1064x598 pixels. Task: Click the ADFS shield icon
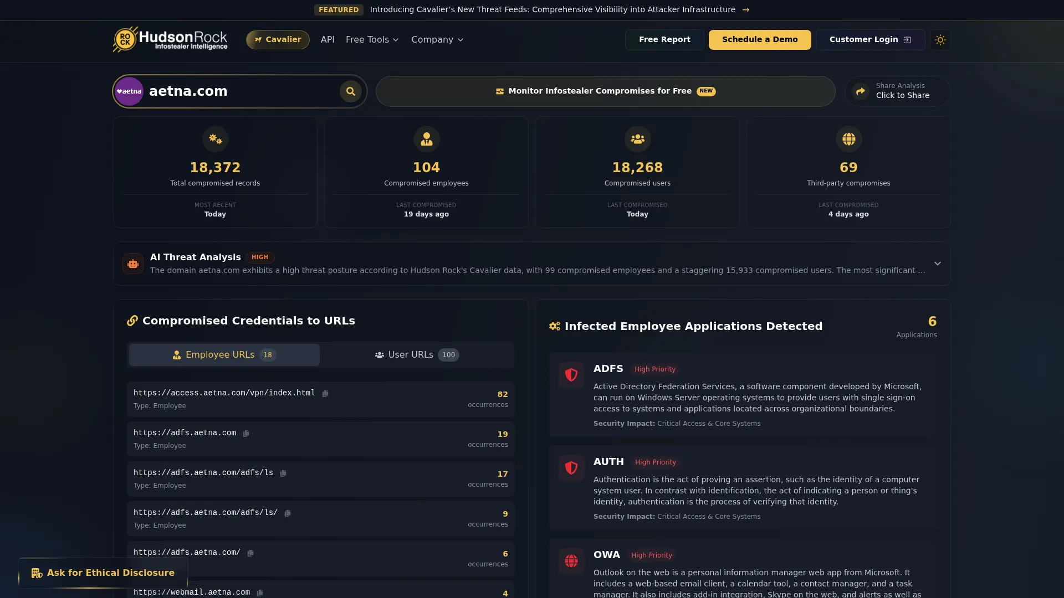[x=571, y=375]
